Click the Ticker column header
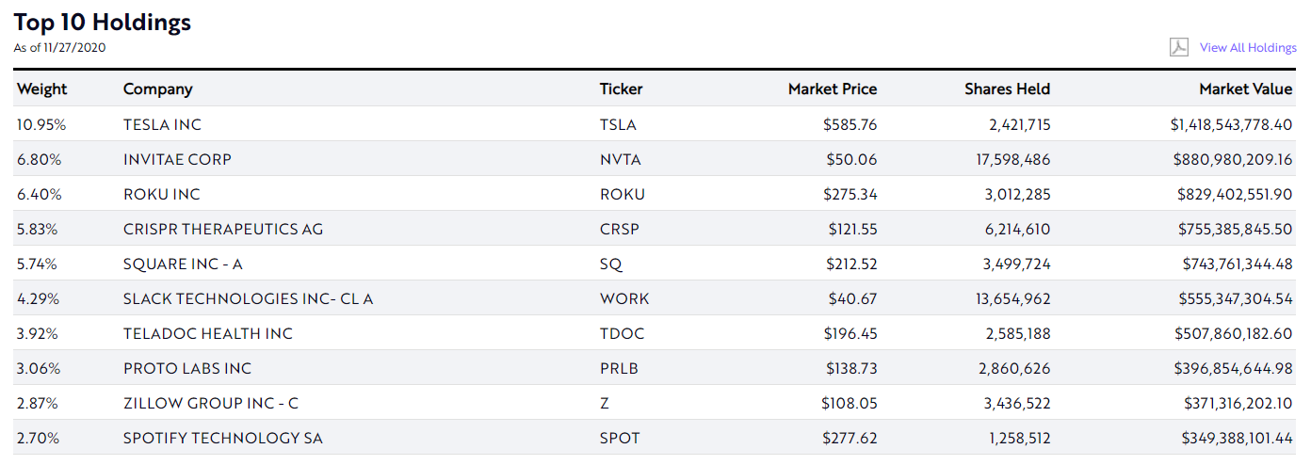 coord(621,89)
